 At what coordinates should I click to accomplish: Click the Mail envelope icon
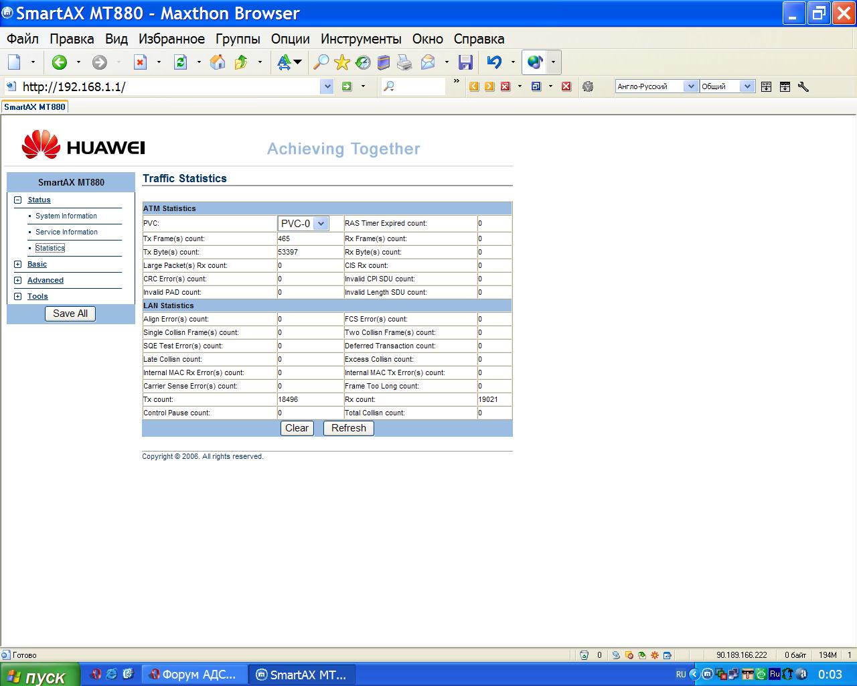coord(428,62)
